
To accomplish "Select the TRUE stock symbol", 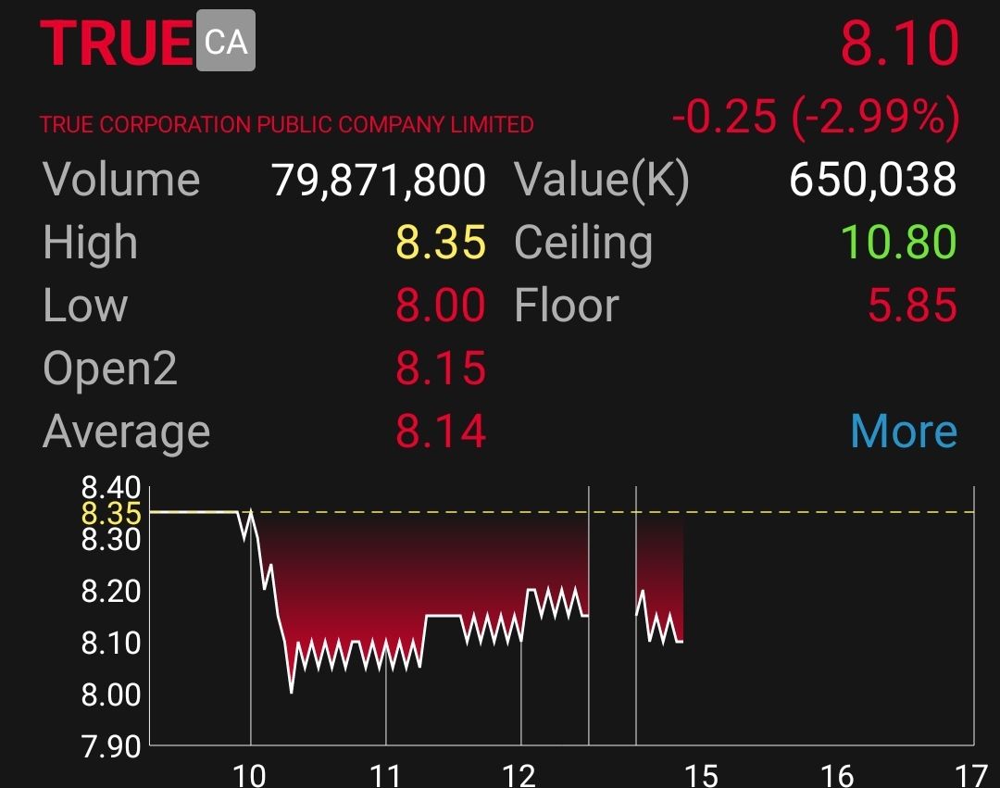I will [x=117, y=43].
